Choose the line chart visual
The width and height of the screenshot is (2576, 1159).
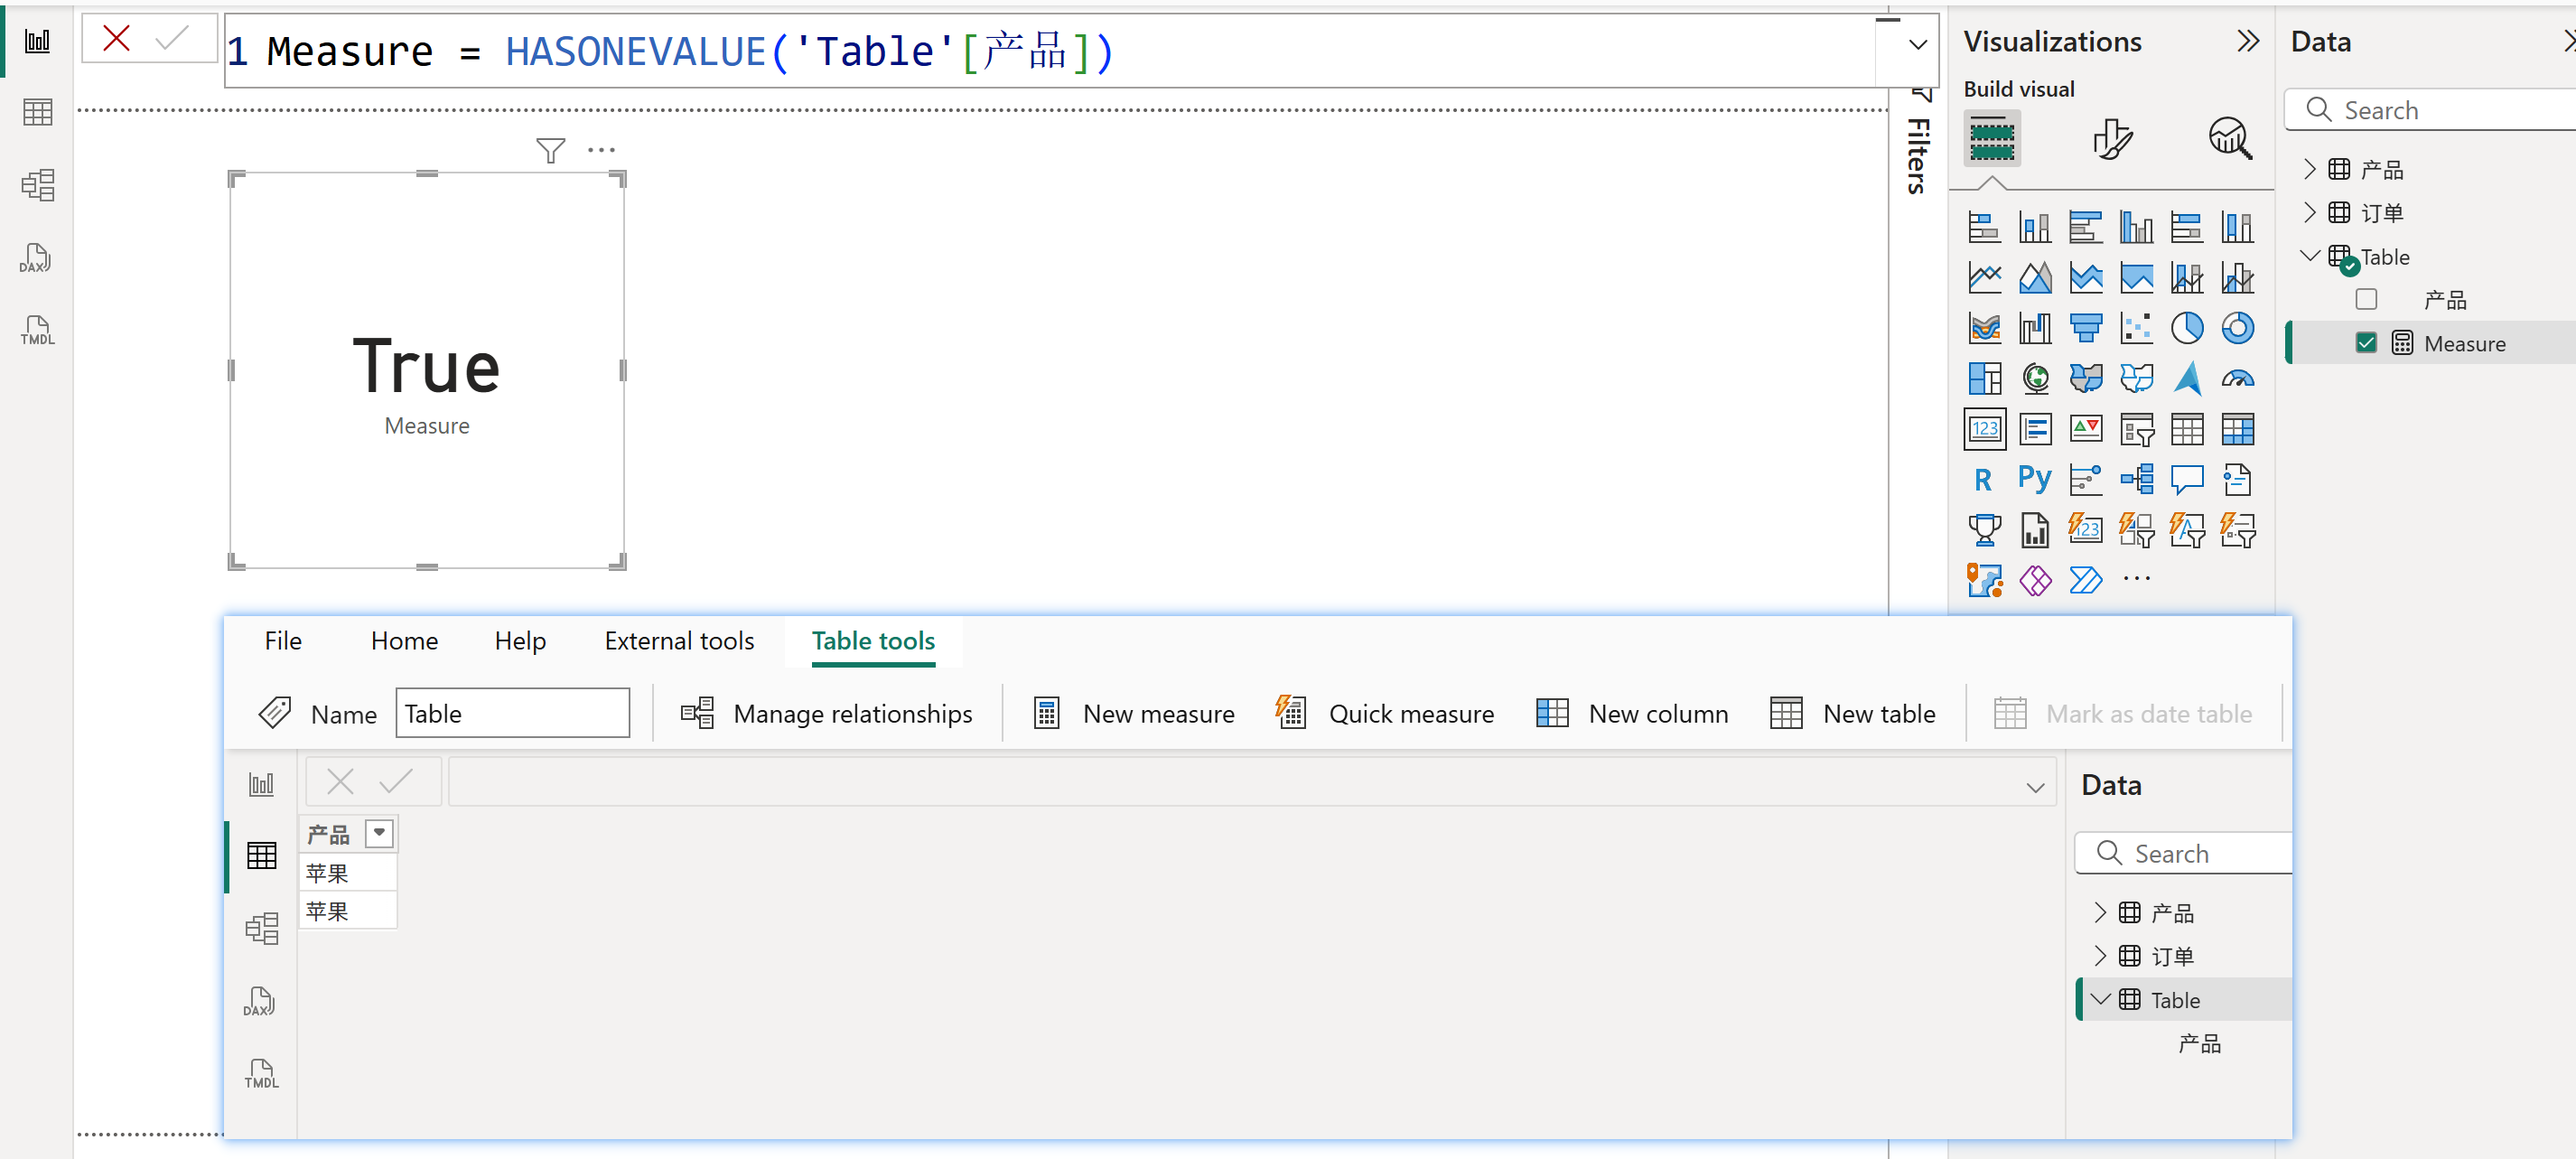[x=1984, y=277]
